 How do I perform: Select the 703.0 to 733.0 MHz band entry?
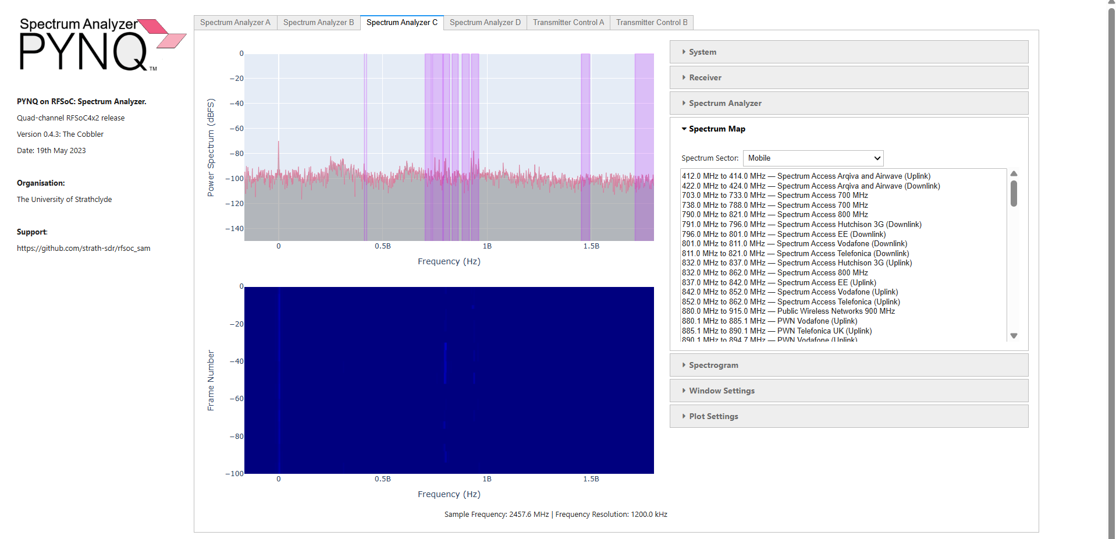tap(774, 196)
